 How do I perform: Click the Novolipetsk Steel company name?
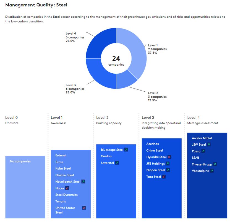click(x=68, y=182)
